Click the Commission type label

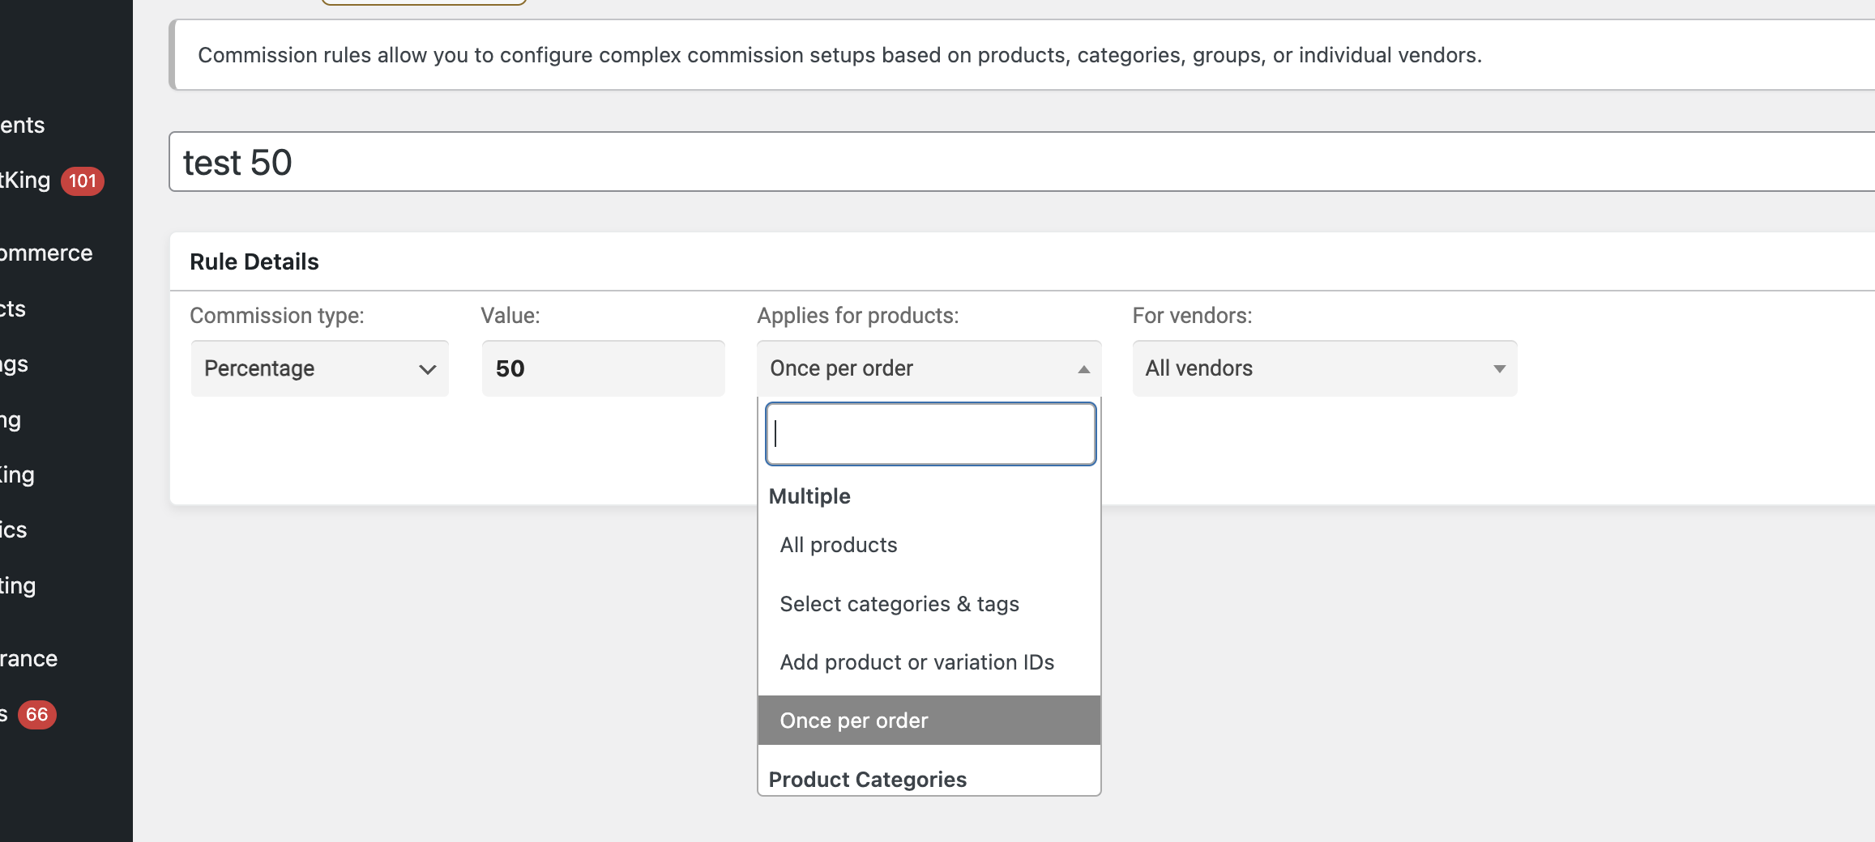[x=277, y=316]
